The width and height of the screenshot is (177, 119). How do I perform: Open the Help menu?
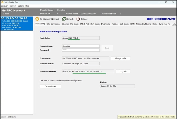click(27, 6)
